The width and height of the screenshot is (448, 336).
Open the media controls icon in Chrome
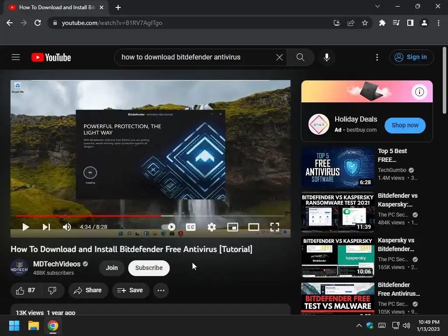point(396,23)
